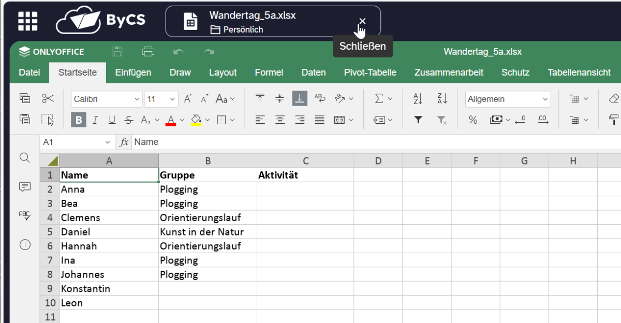Click the Print icon
The height and width of the screenshot is (323, 621).
148,52
